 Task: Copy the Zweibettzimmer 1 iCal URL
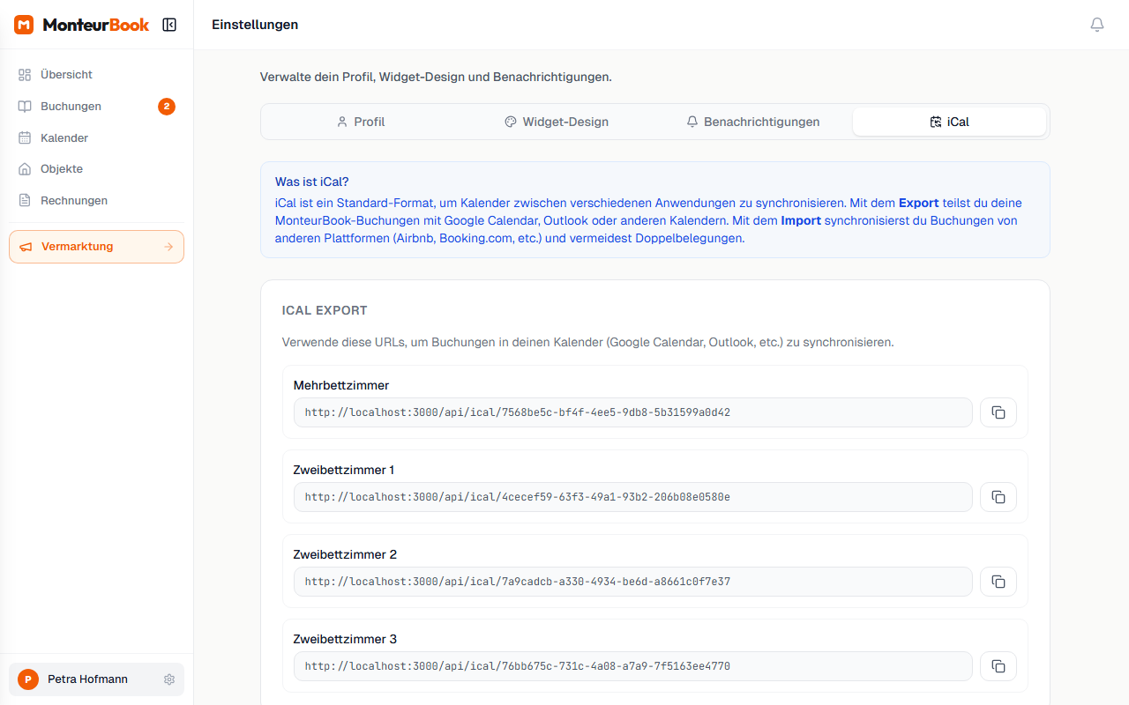tap(998, 497)
